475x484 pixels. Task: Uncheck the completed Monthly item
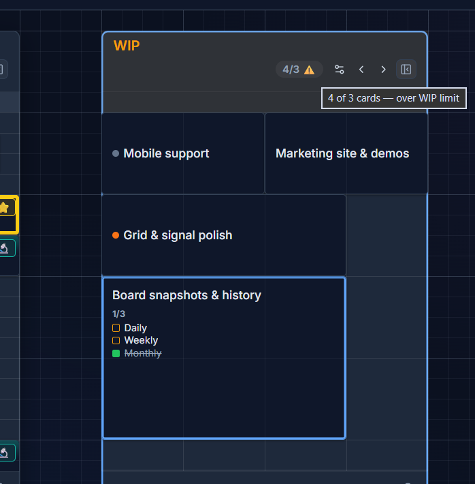pos(116,353)
